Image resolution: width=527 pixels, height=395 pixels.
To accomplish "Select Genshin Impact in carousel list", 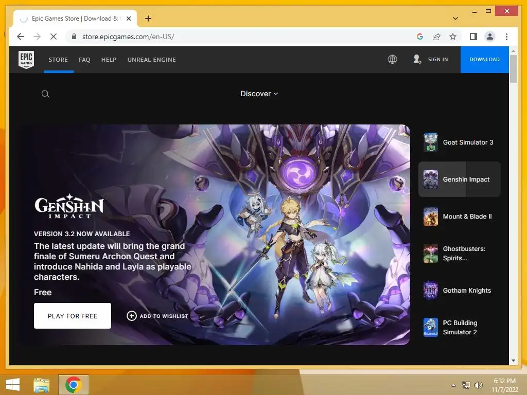I will [459, 179].
